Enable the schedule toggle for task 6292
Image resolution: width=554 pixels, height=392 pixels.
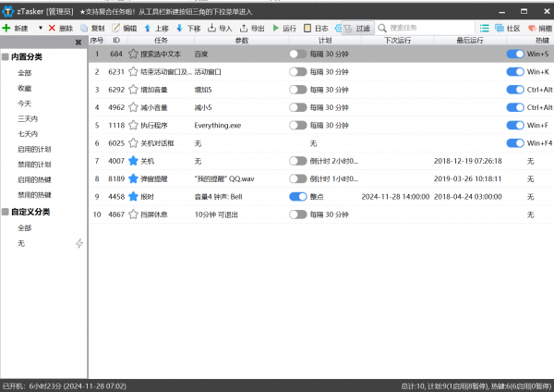pyautogui.click(x=298, y=90)
